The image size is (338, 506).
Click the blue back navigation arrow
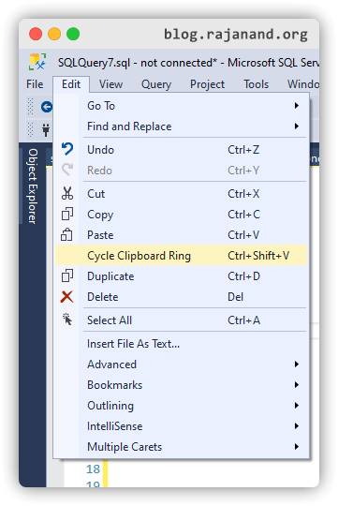[47, 107]
